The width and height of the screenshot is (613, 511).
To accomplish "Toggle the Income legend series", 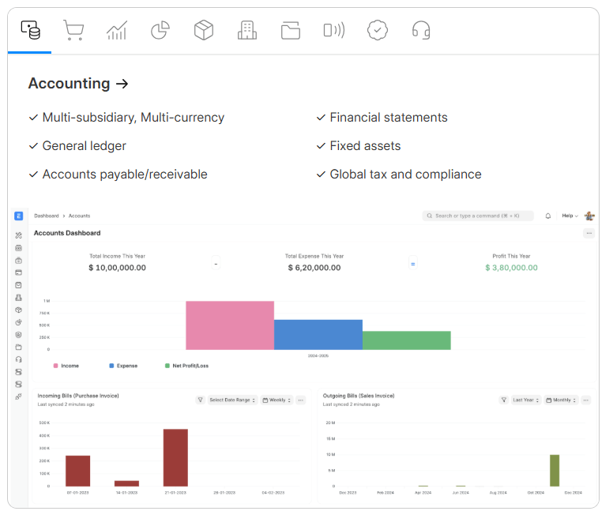I will [x=66, y=366].
